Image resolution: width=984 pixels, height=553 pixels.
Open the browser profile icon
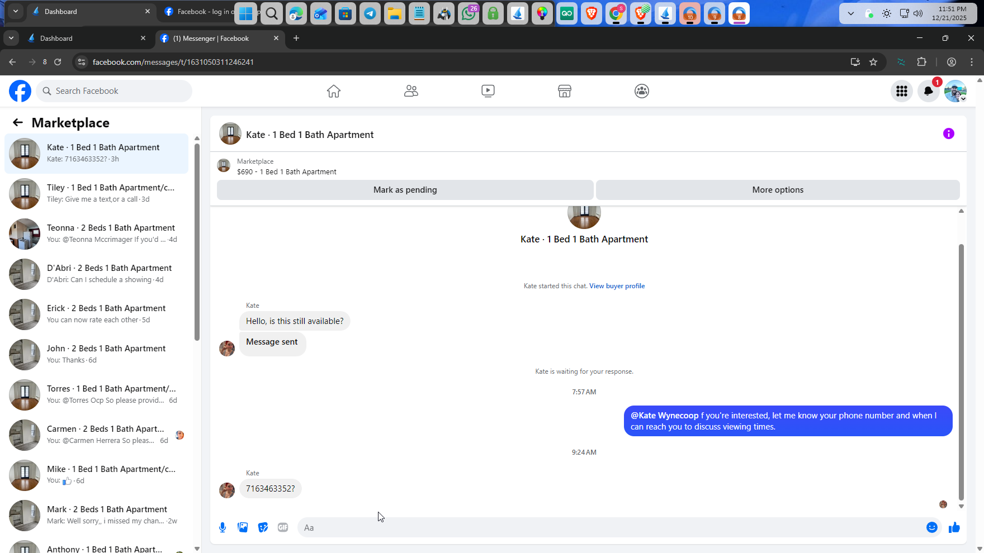952,62
